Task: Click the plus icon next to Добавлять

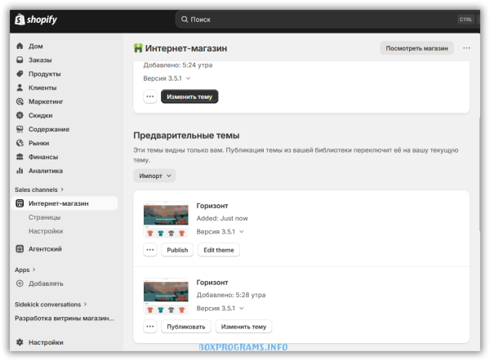Action: coord(20,283)
